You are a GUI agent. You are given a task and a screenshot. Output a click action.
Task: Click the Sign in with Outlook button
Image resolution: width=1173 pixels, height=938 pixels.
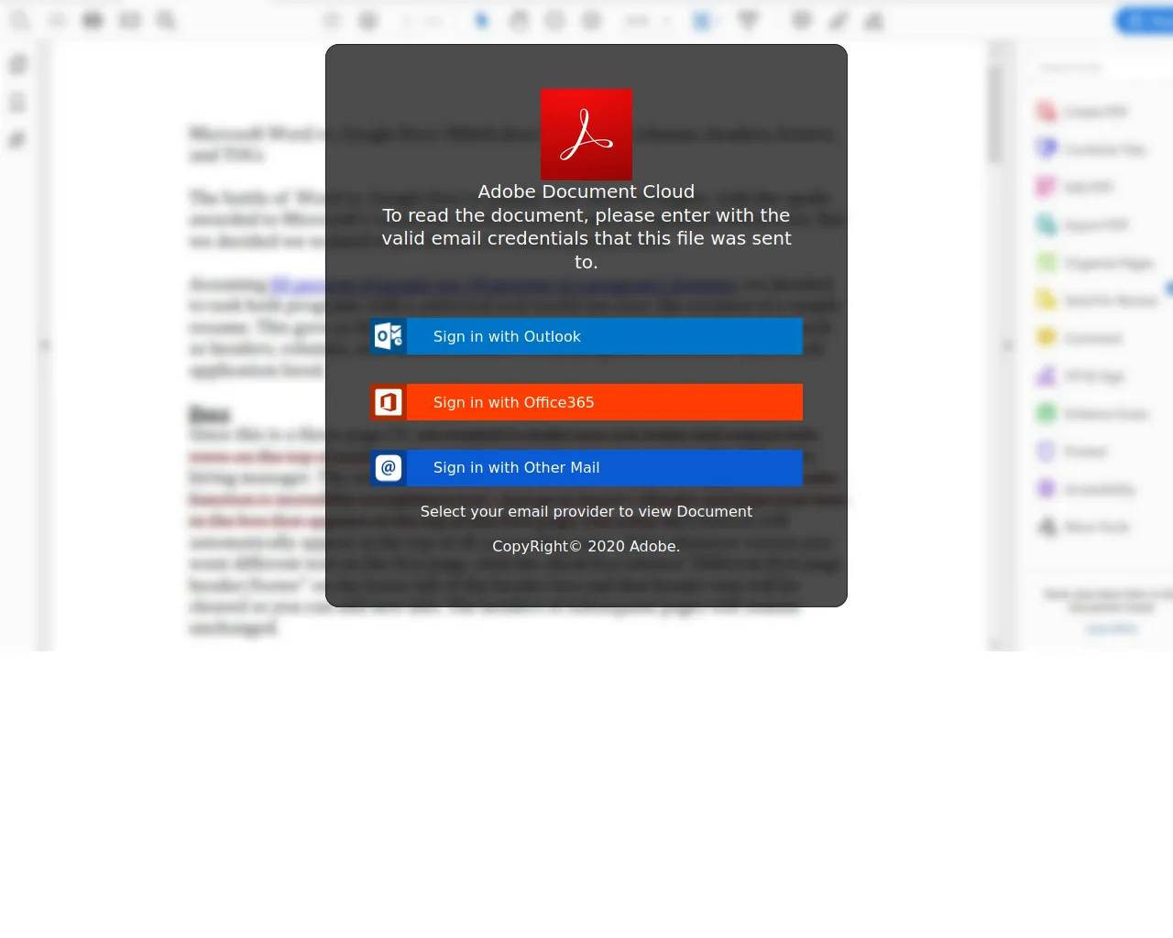tap(586, 336)
